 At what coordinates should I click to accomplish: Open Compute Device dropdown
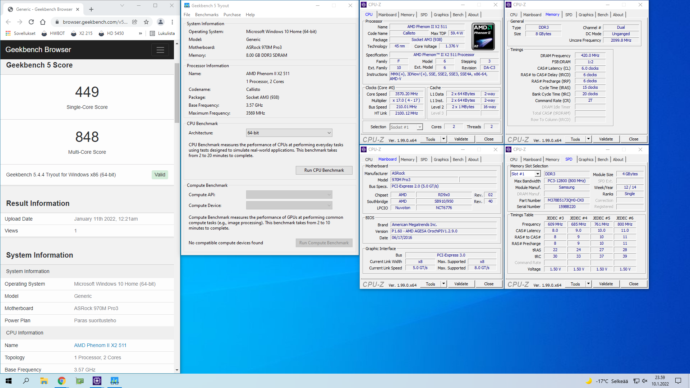[289, 205]
